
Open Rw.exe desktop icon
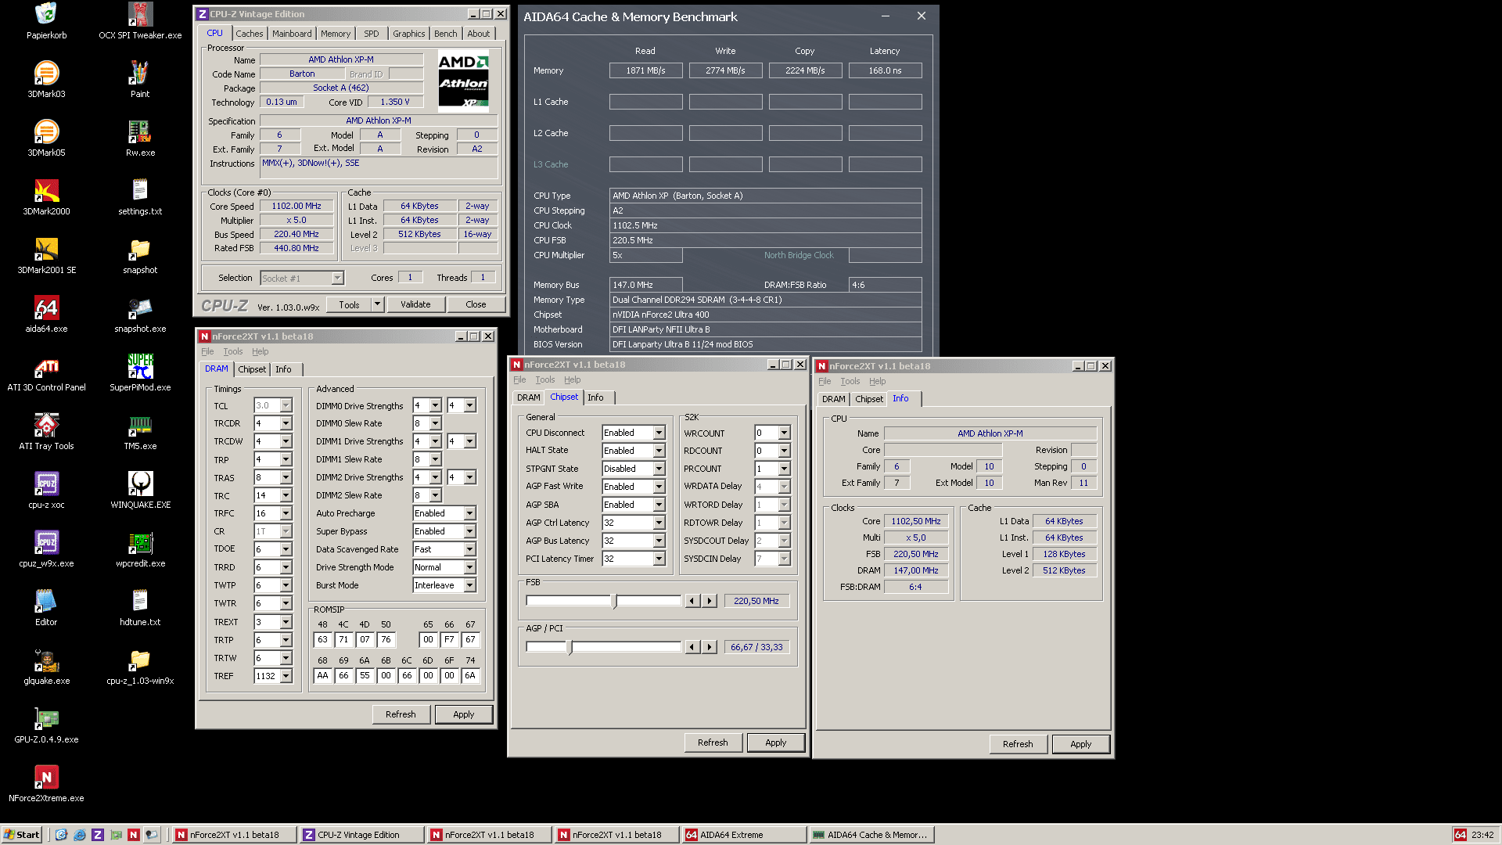(x=140, y=138)
